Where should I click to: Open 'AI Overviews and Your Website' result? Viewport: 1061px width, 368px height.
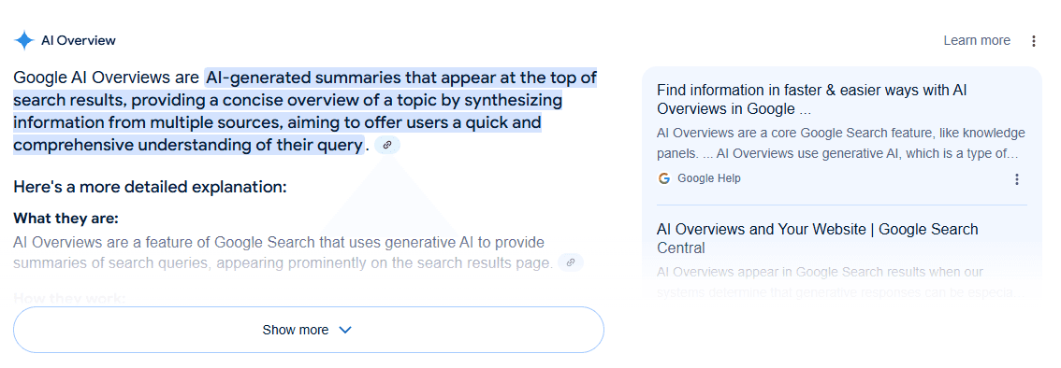click(818, 238)
